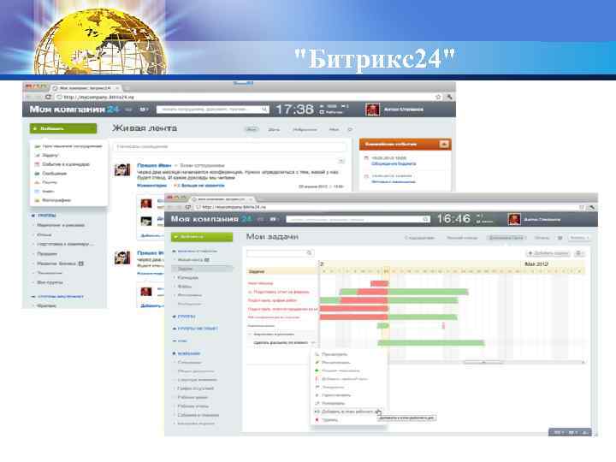Open Фильтр dropdown in Мои задачи

tap(579, 238)
